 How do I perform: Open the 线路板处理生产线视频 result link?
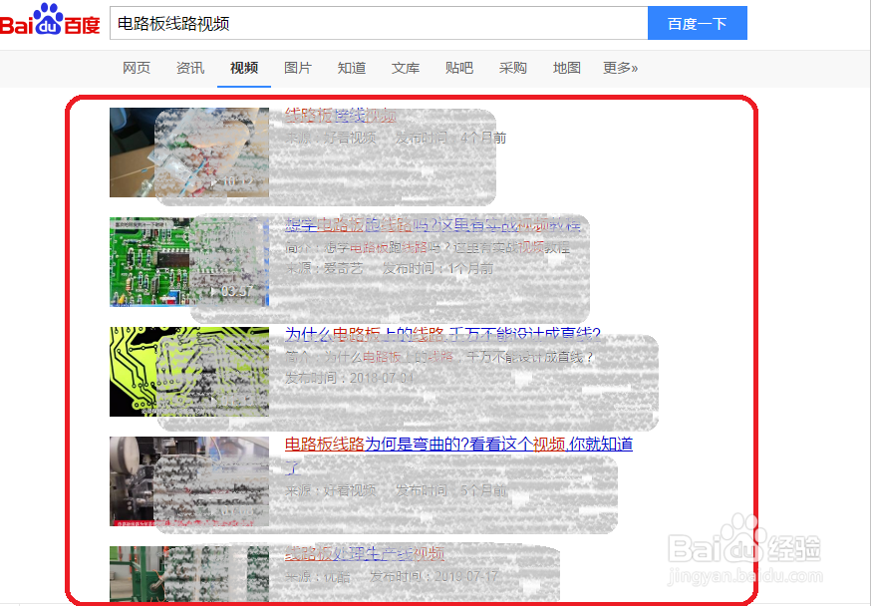click(x=365, y=554)
